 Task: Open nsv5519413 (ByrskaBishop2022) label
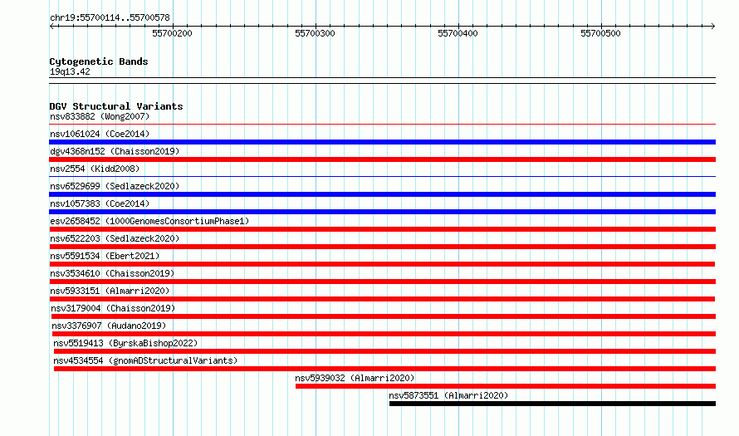tap(125, 343)
